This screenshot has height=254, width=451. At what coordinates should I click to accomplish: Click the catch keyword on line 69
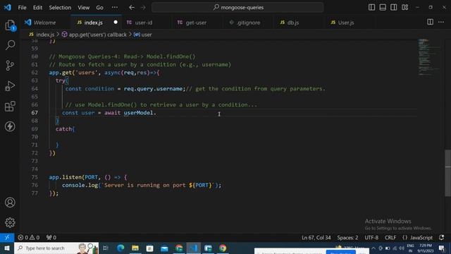[x=63, y=128]
